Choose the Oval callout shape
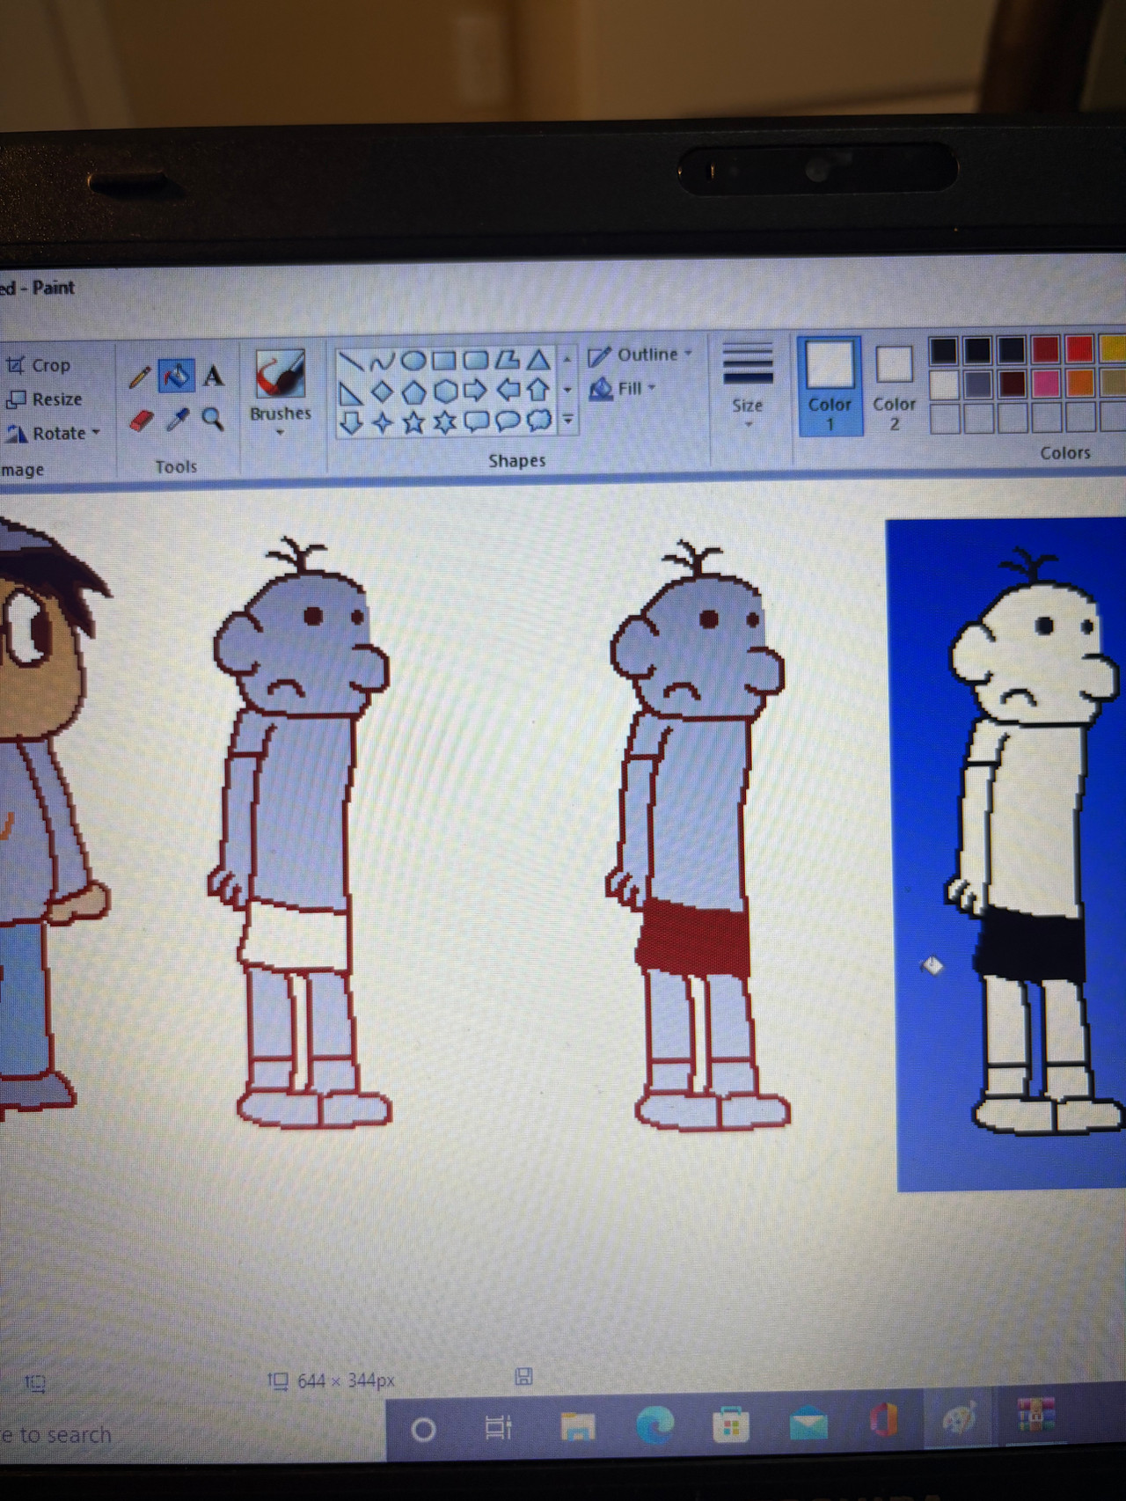 pyautogui.click(x=508, y=421)
